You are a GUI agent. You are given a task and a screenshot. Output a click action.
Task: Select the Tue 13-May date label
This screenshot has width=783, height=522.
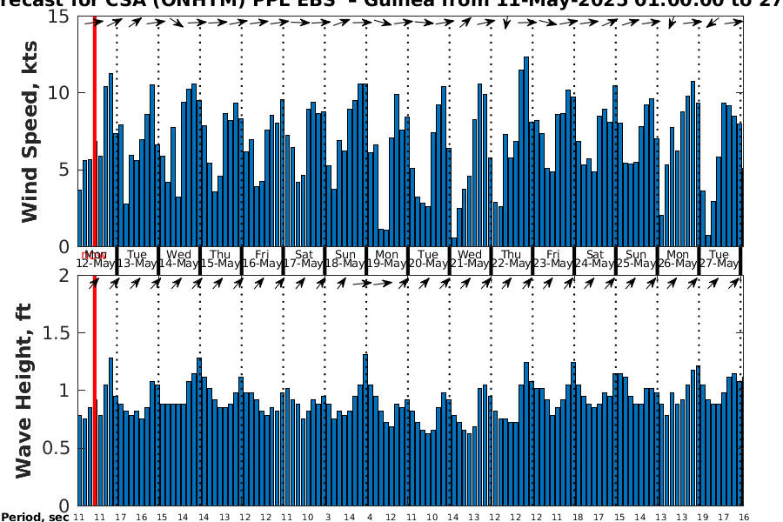pos(137,258)
